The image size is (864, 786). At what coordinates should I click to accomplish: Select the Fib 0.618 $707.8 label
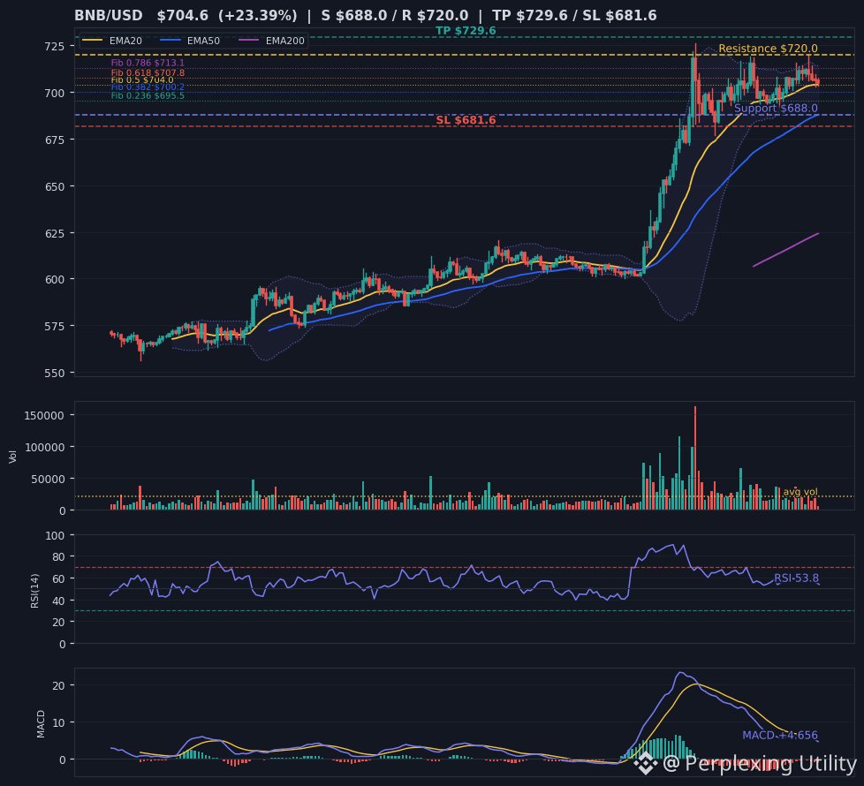coord(148,72)
